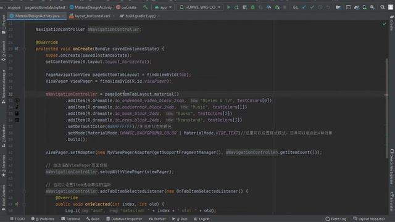Viewport: 395px width, 222px height.
Task: Open the Terminal tool window
Action: point(70,219)
